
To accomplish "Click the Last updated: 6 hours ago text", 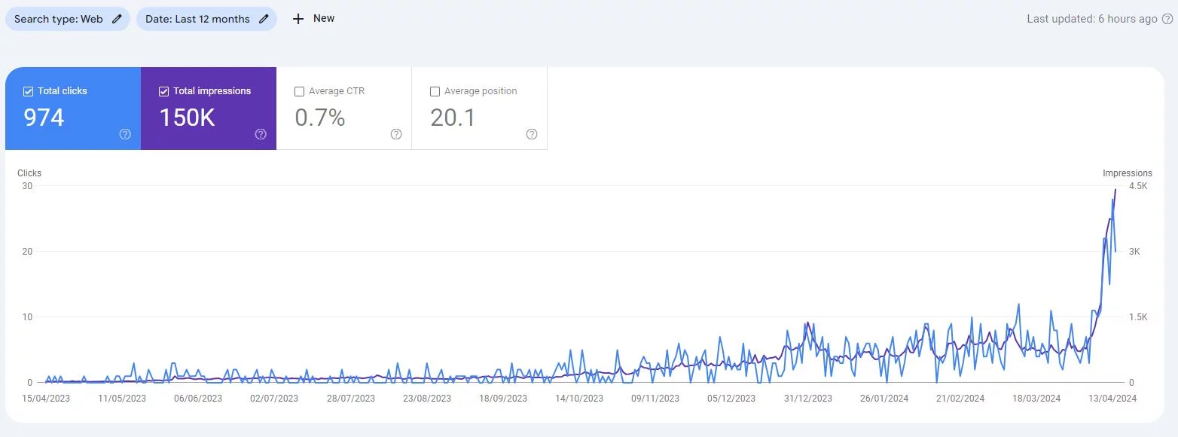I will pyautogui.click(x=1092, y=19).
